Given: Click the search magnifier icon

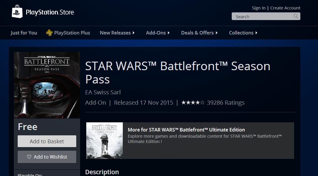Looking at the screenshot, I should pos(296,16).
